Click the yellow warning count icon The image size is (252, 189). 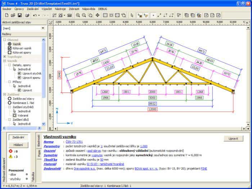pos(11,157)
